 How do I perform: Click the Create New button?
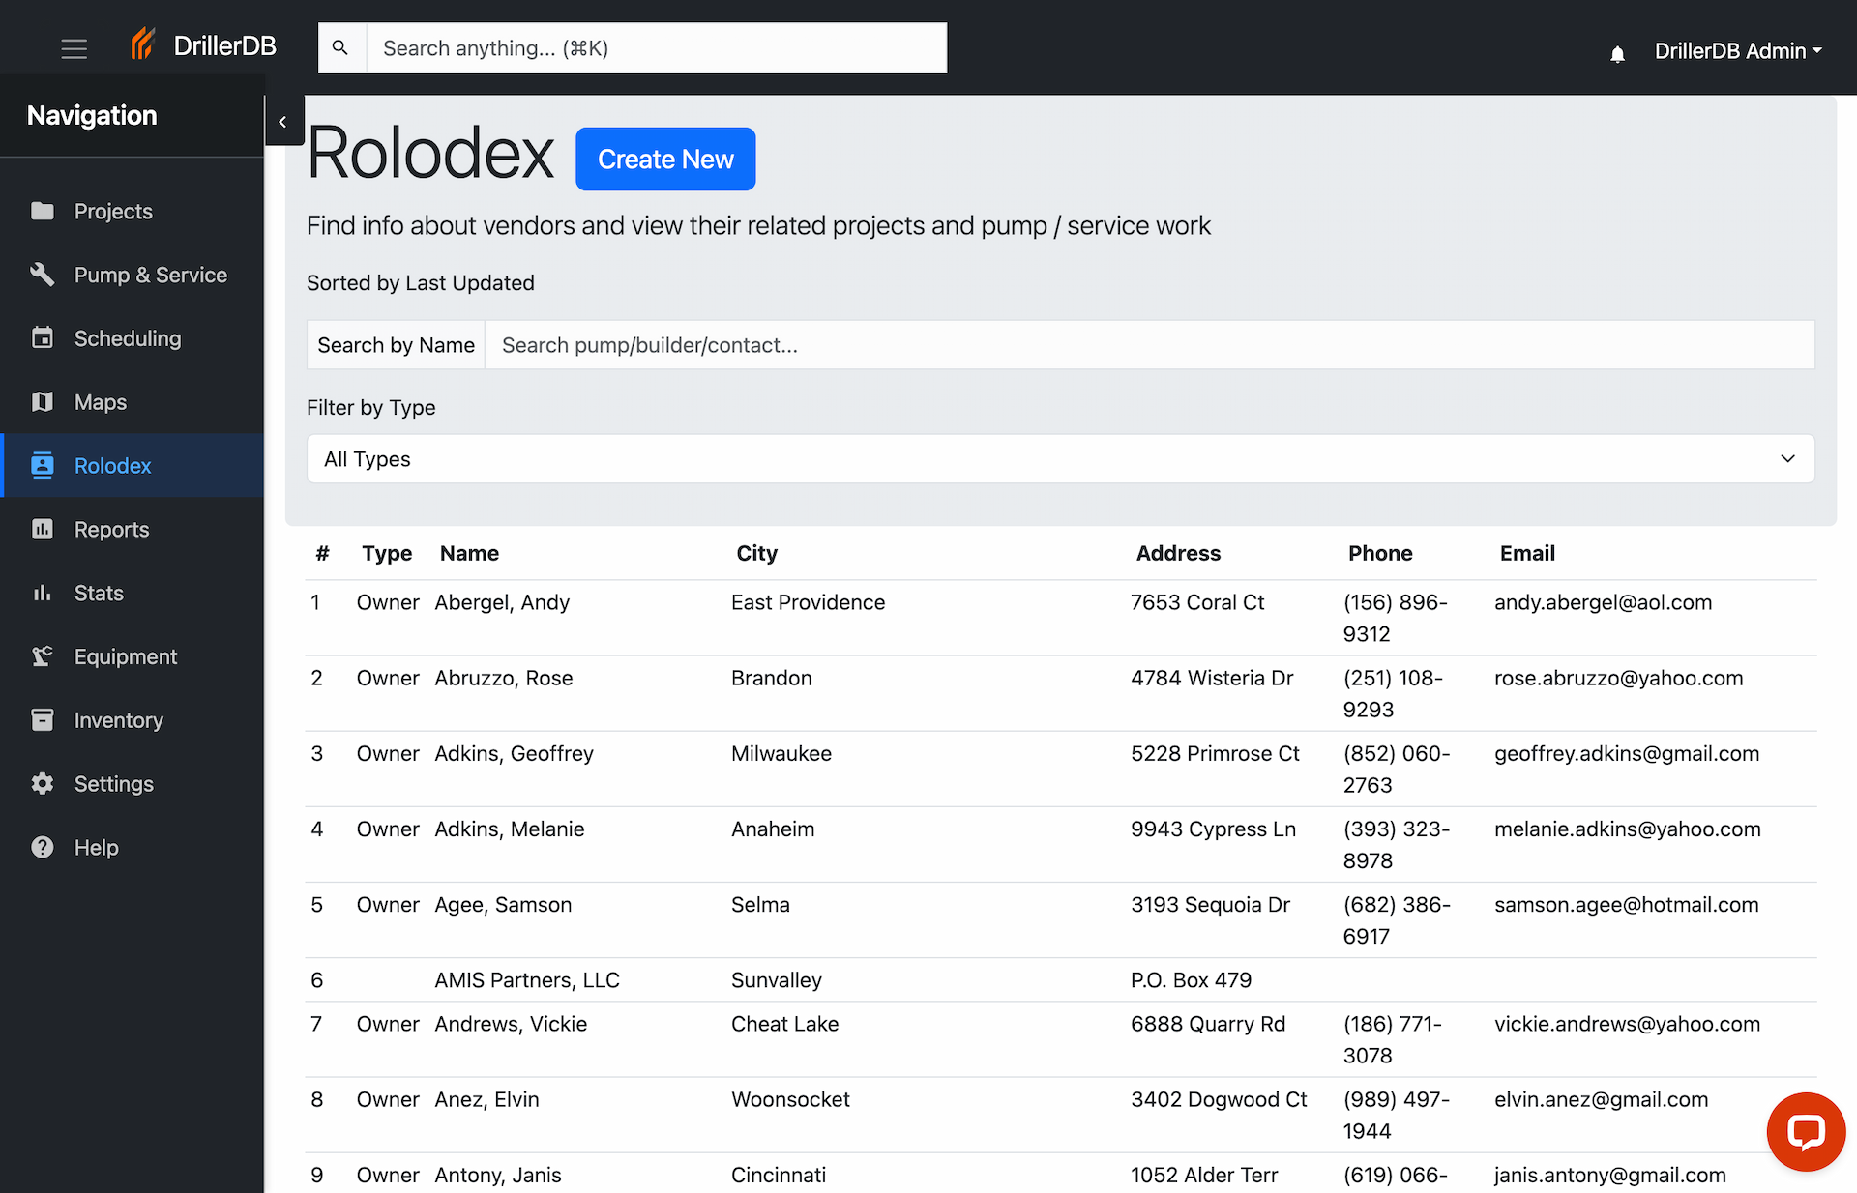pyautogui.click(x=664, y=159)
